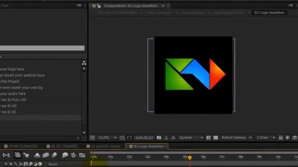The width and height of the screenshot is (298, 167).
Task: Toggle Draft 3D in the timeline
Action: [26, 155]
